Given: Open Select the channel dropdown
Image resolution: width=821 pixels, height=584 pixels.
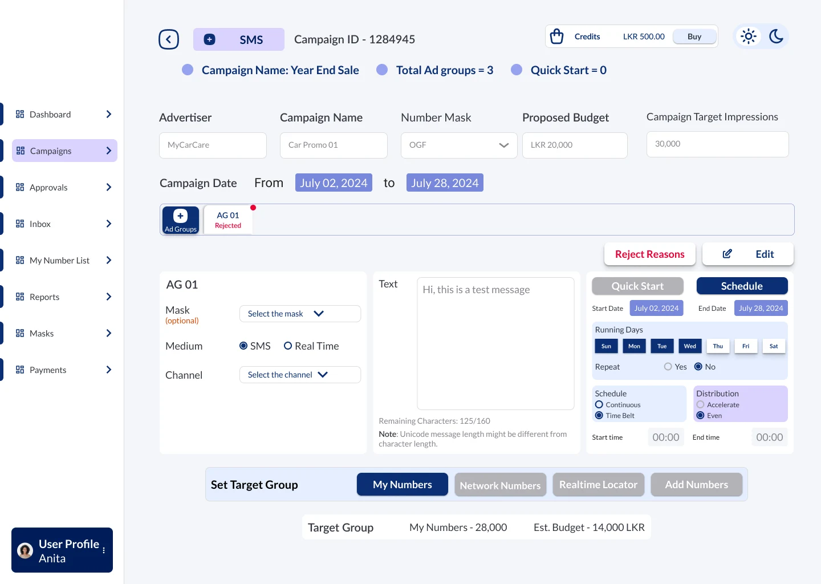Looking at the screenshot, I should (x=300, y=375).
